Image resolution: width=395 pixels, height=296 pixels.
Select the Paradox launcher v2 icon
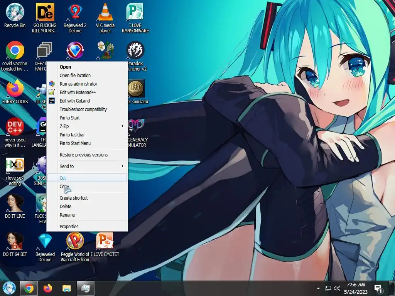tap(135, 56)
